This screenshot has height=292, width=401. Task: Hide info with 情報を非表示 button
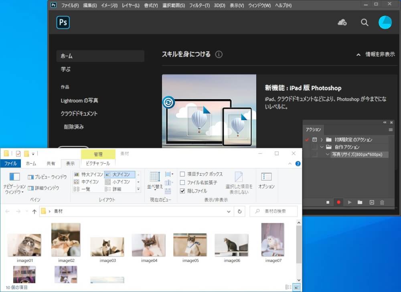point(375,54)
